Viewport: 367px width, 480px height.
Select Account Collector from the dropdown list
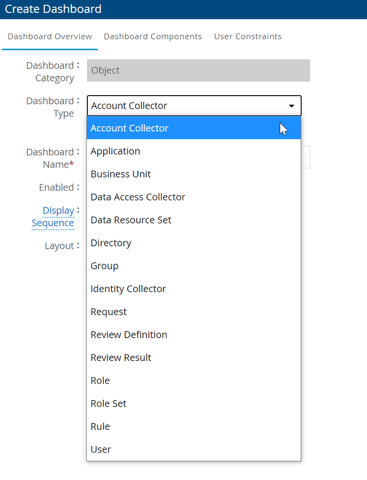(130, 128)
